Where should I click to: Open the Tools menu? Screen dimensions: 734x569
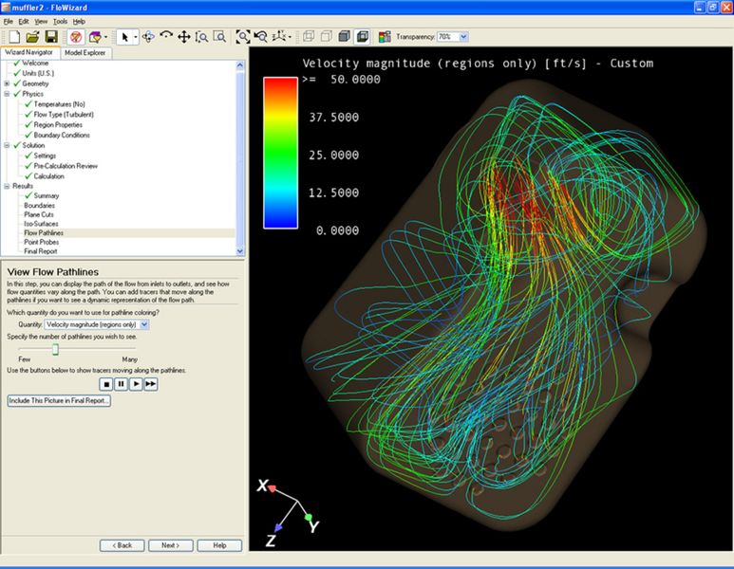(x=60, y=22)
